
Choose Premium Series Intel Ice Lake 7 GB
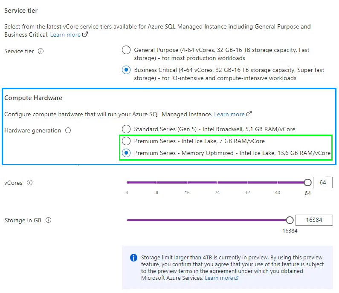[126, 141]
